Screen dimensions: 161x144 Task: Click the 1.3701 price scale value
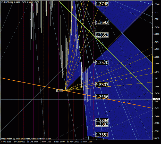pos(156,19)
